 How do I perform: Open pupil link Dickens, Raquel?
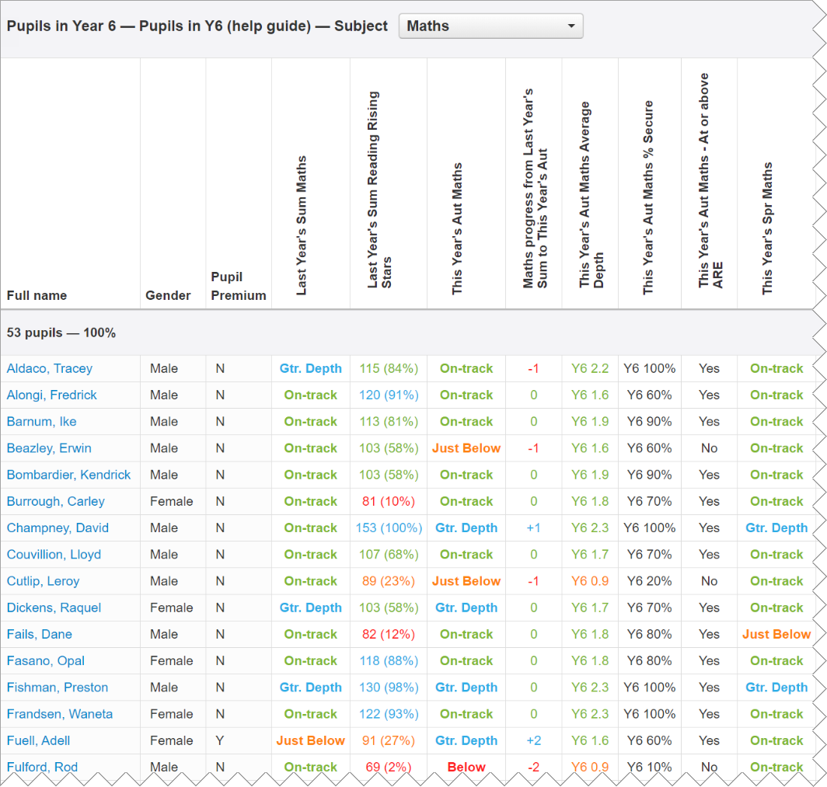[x=54, y=608]
